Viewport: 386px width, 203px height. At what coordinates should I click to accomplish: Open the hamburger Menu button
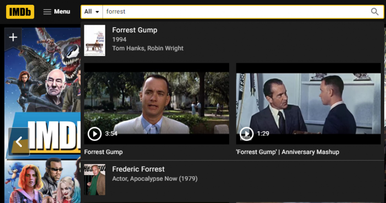57,11
